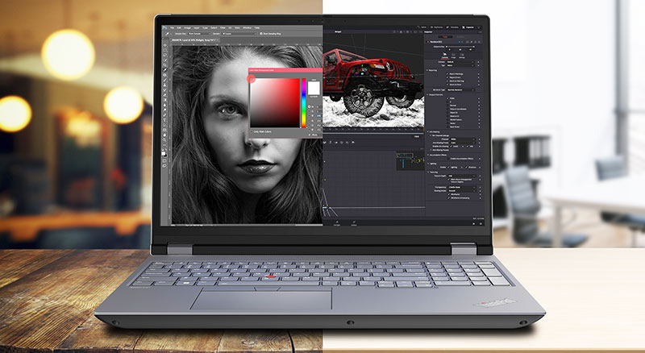Toggle the Shadows checkbox under Lighting
Viewport: 645px width, 353px height.
coord(466,167)
